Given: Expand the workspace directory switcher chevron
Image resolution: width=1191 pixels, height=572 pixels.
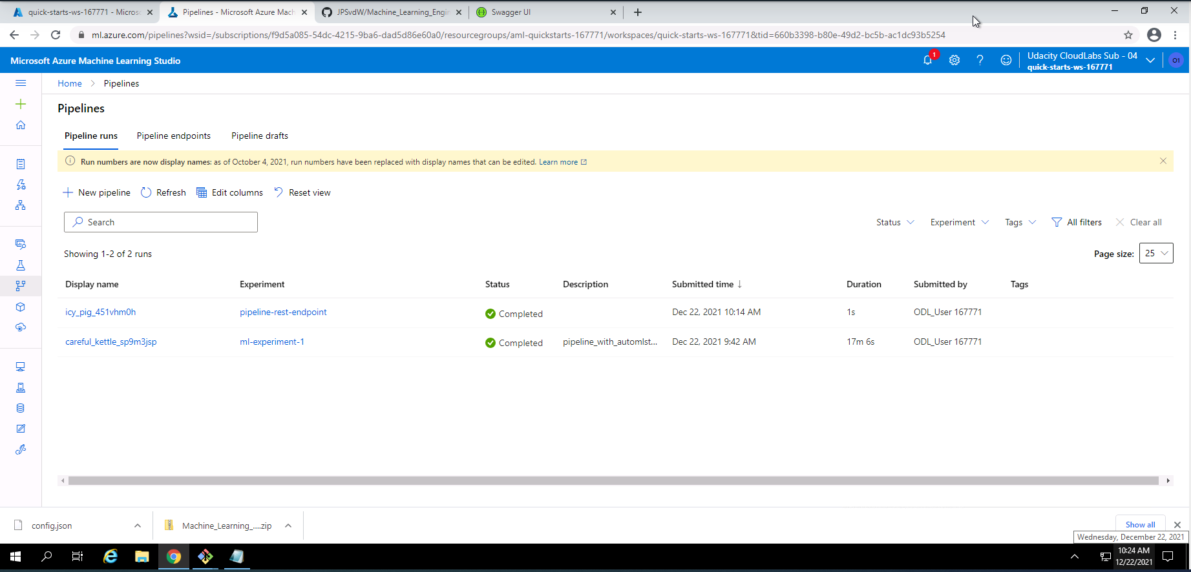Looking at the screenshot, I should (1150, 60).
